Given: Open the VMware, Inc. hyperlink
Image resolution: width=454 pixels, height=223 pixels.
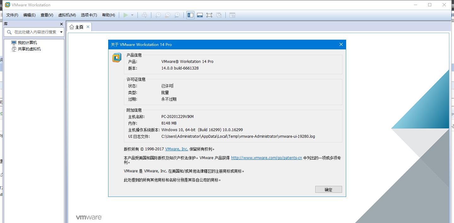Looking at the screenshot, I should (177, 149).
